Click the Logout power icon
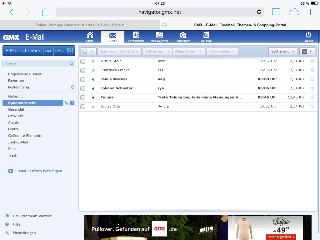Viewport: 320px width, 240px height. [308, 36]
